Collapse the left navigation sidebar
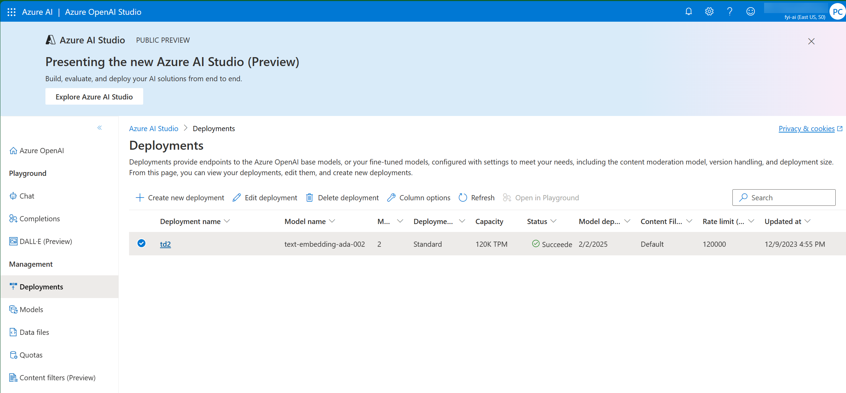Viewport: 846px width, 393px height. 99,128
